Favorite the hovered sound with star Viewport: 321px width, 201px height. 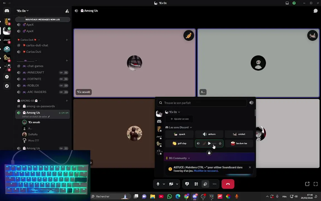click(x=220, y=143)
